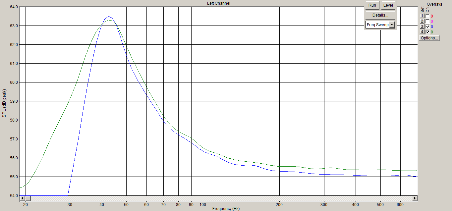Click the horizontal scrollbar right arrow
The width and height of the screenshot is (452, 211).
pos(415,198)
